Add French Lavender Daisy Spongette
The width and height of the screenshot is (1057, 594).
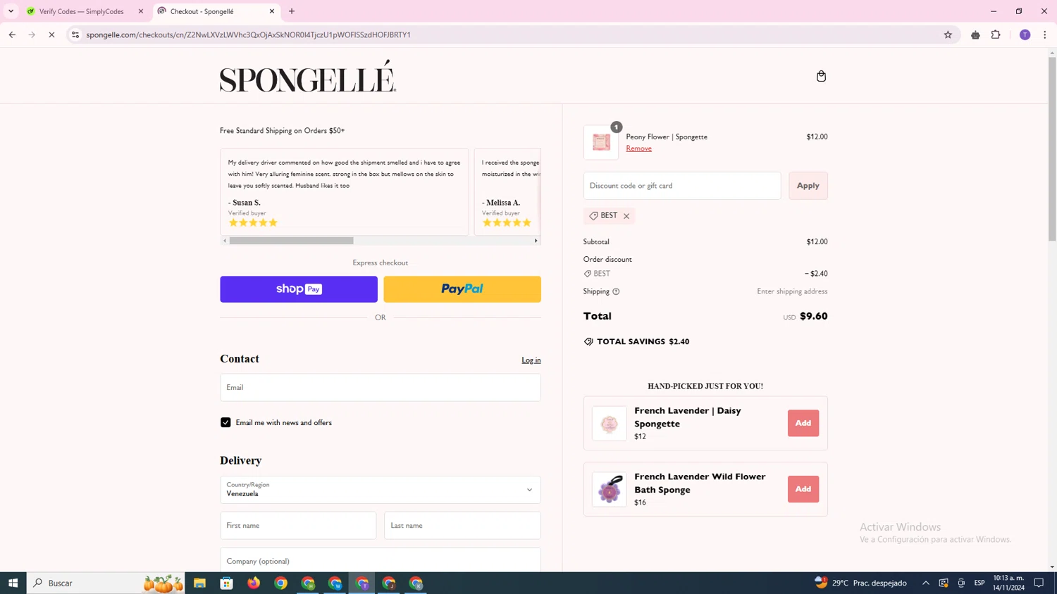pos(803,423)
